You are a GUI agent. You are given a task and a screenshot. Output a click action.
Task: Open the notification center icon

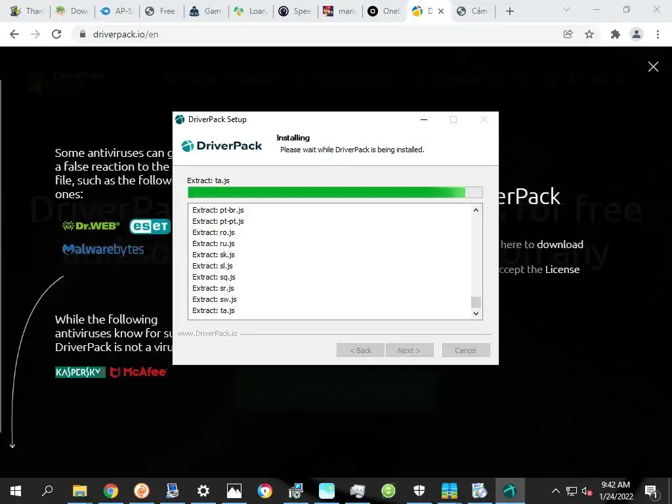click(x=650, y=491)
